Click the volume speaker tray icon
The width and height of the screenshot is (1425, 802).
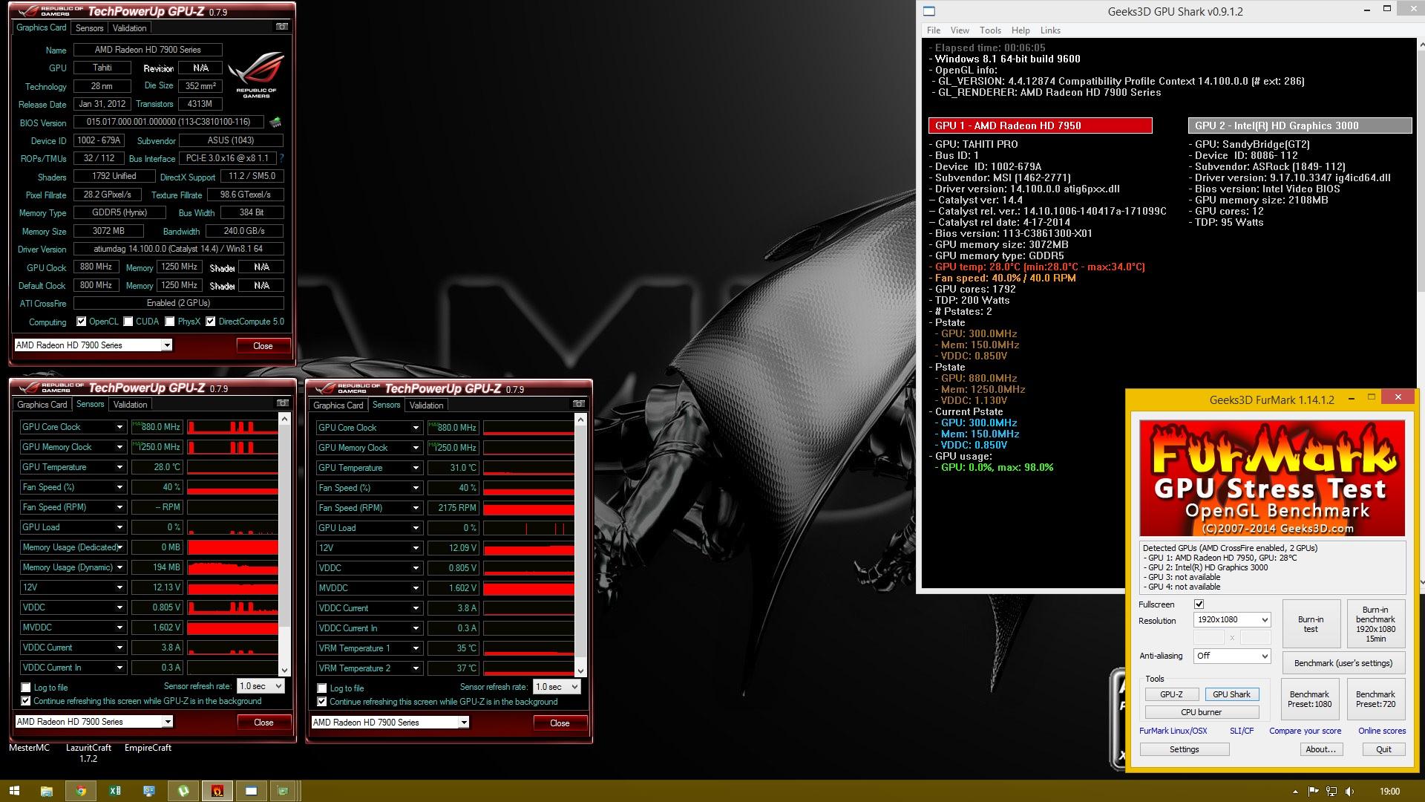coord(1349,791)
